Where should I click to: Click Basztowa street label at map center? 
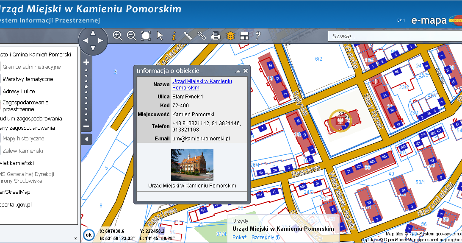(306, 171)
